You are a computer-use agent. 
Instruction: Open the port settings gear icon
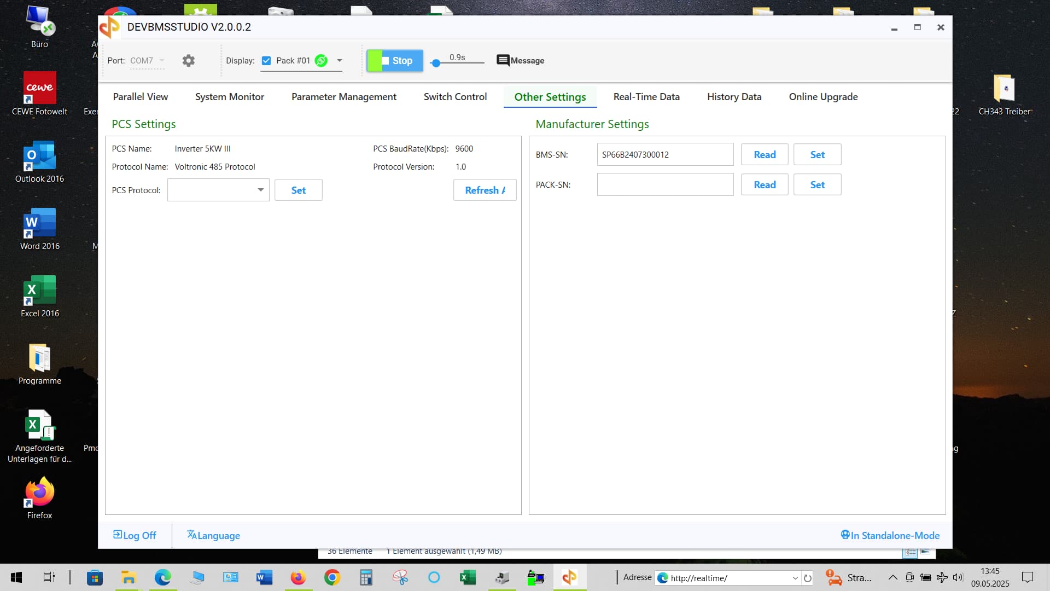pos(189,61)
